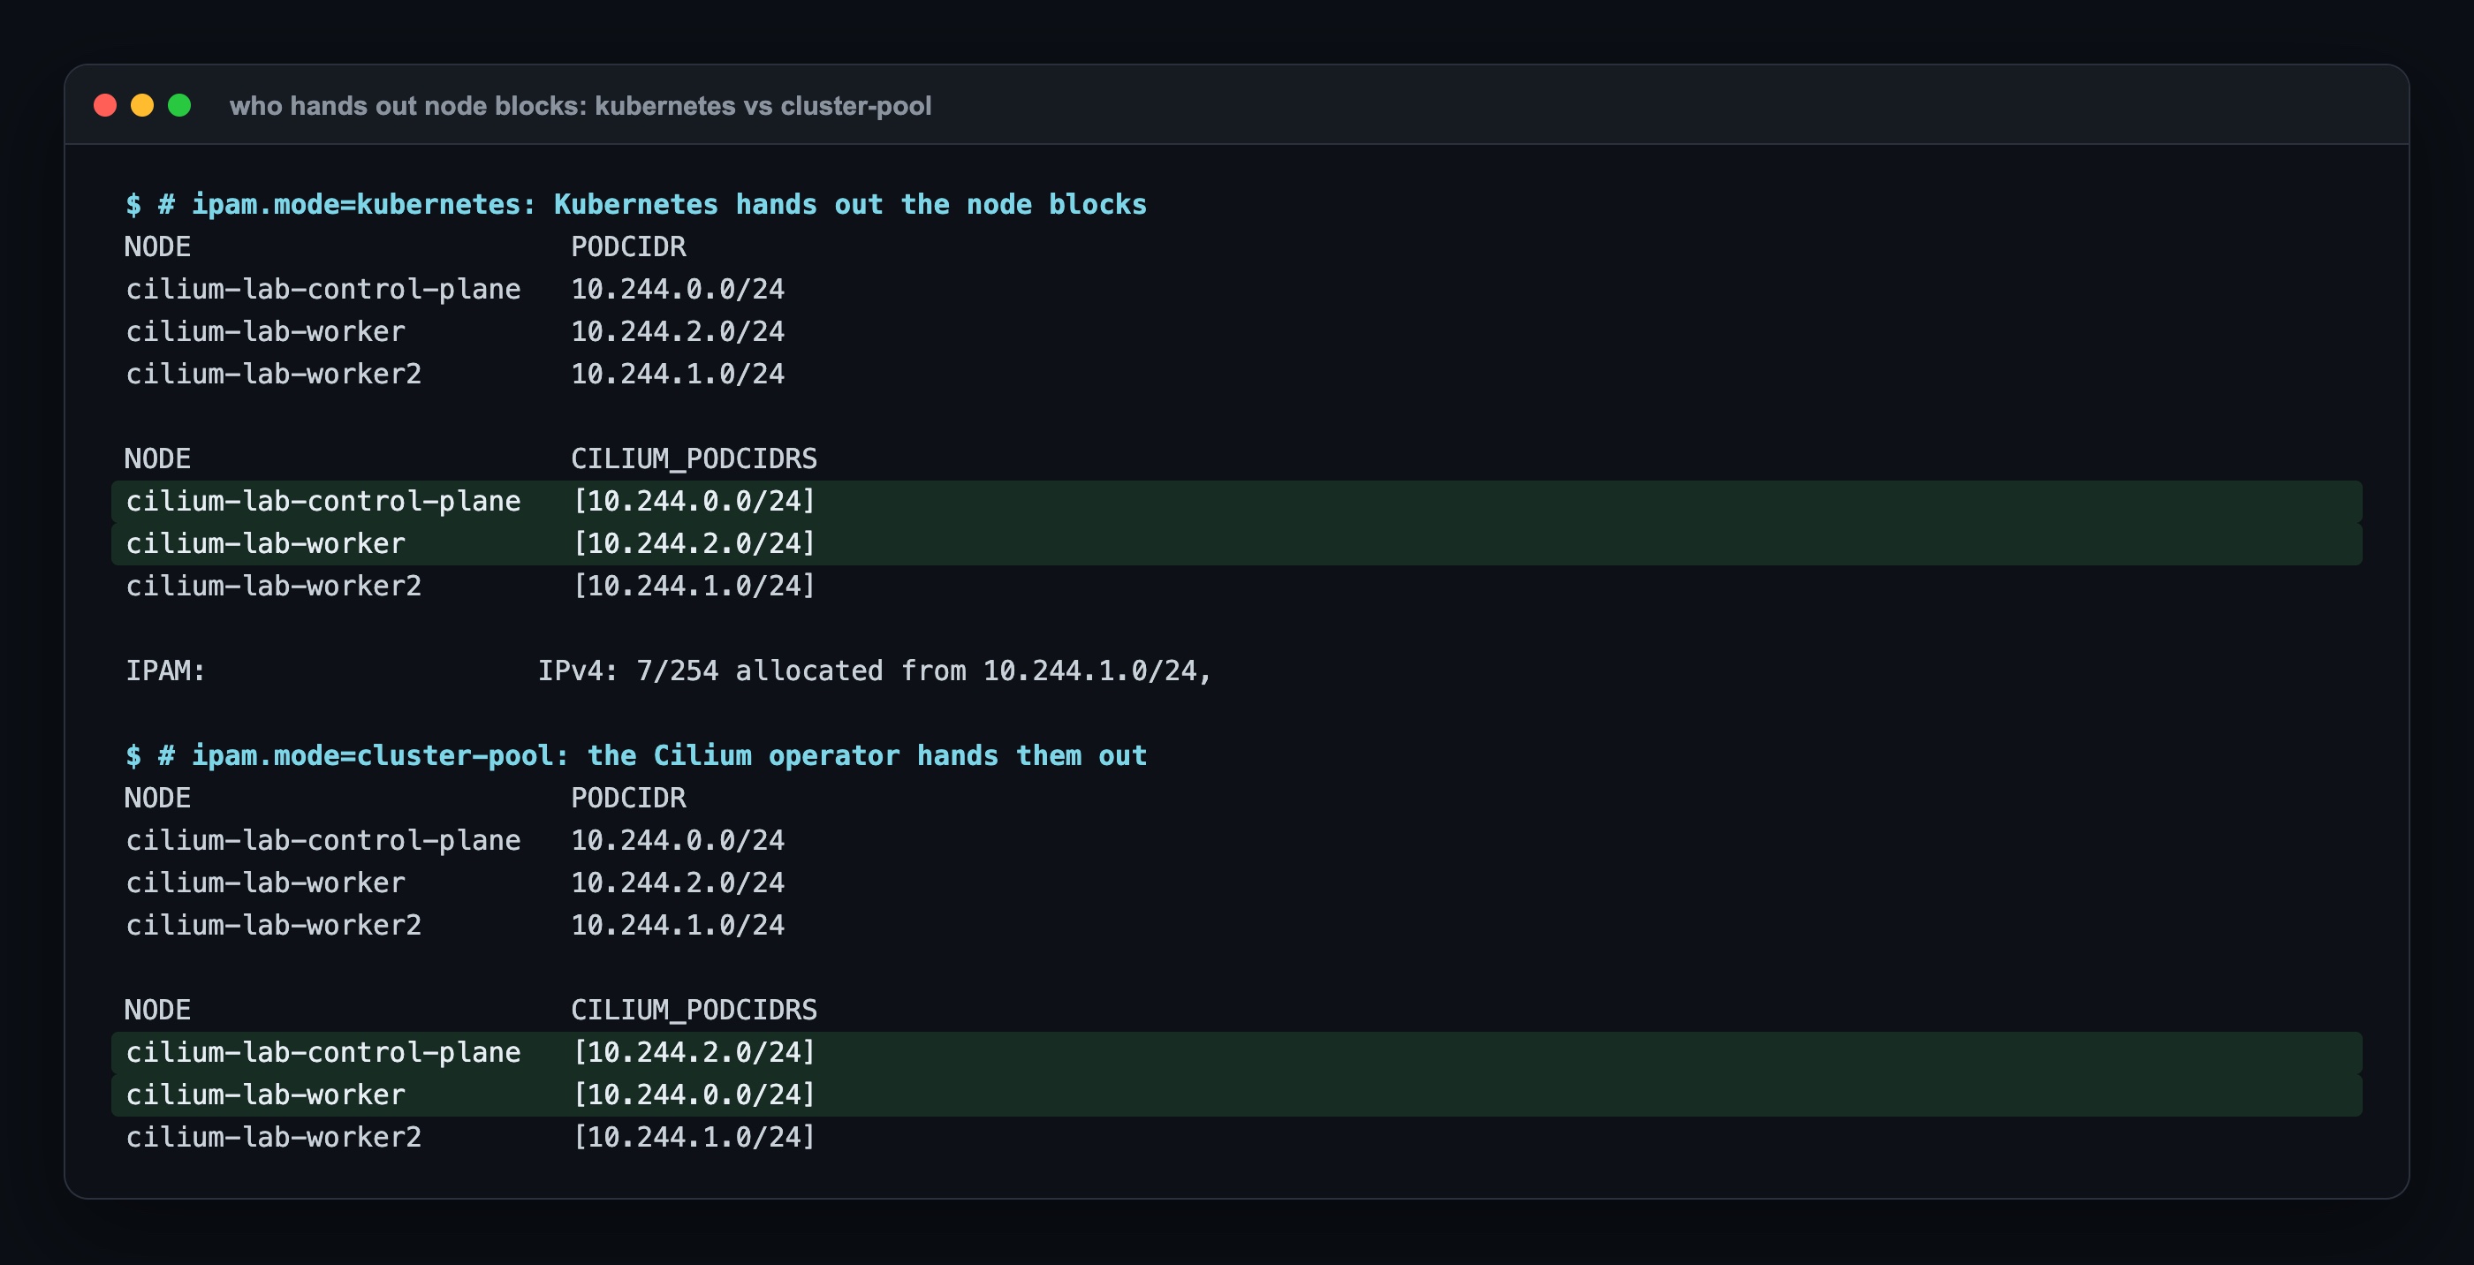The width and height of the screenshot is (2474, 1265).
Task: Click the highlighted [10.244.0.0/24] for control-plane in kubernetes section
Action: coord(694,502)
